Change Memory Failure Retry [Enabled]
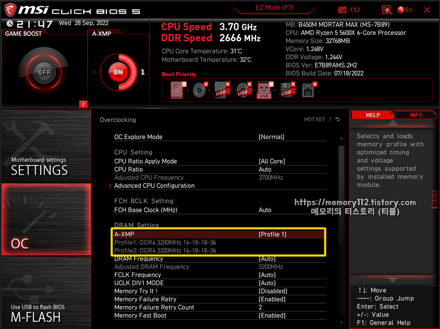The width and height of the screenshot is (440, 329). pyautogui.click(x=220, y=299)
